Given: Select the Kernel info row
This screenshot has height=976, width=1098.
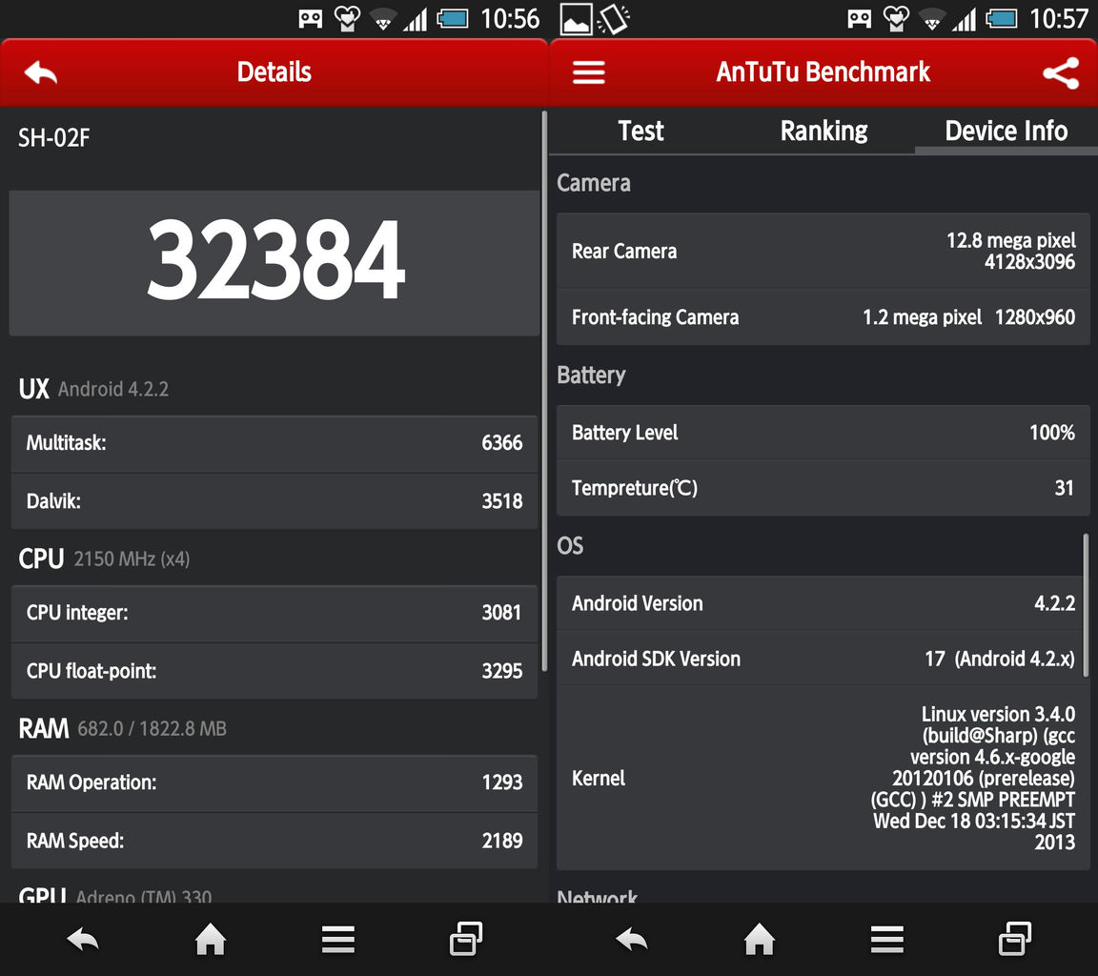Looking at the screenshot, I should [823, 779].
